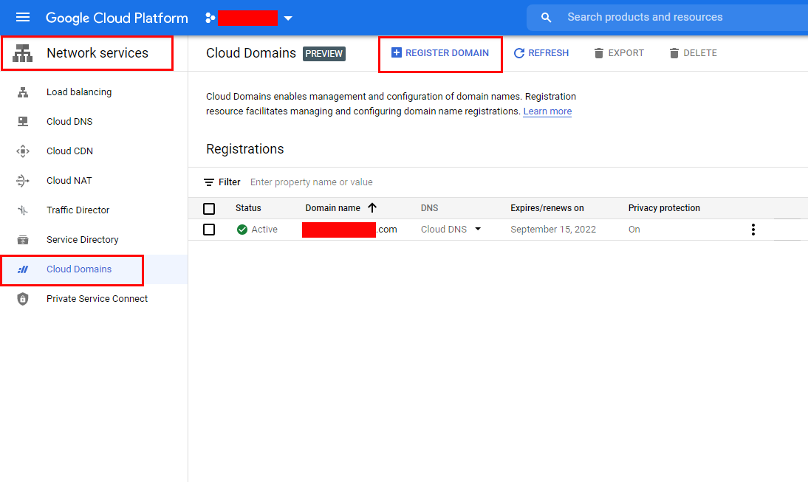The width and height of the screenshot is (808, 482).
Task: Open Cloud DNS in sidebar
Action: coord(69,122)
